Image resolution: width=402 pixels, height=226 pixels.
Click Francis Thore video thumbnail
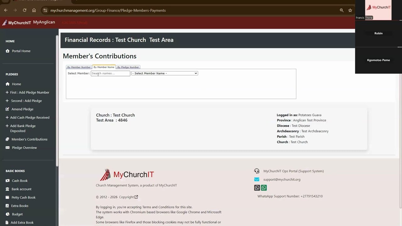point(378,10)
